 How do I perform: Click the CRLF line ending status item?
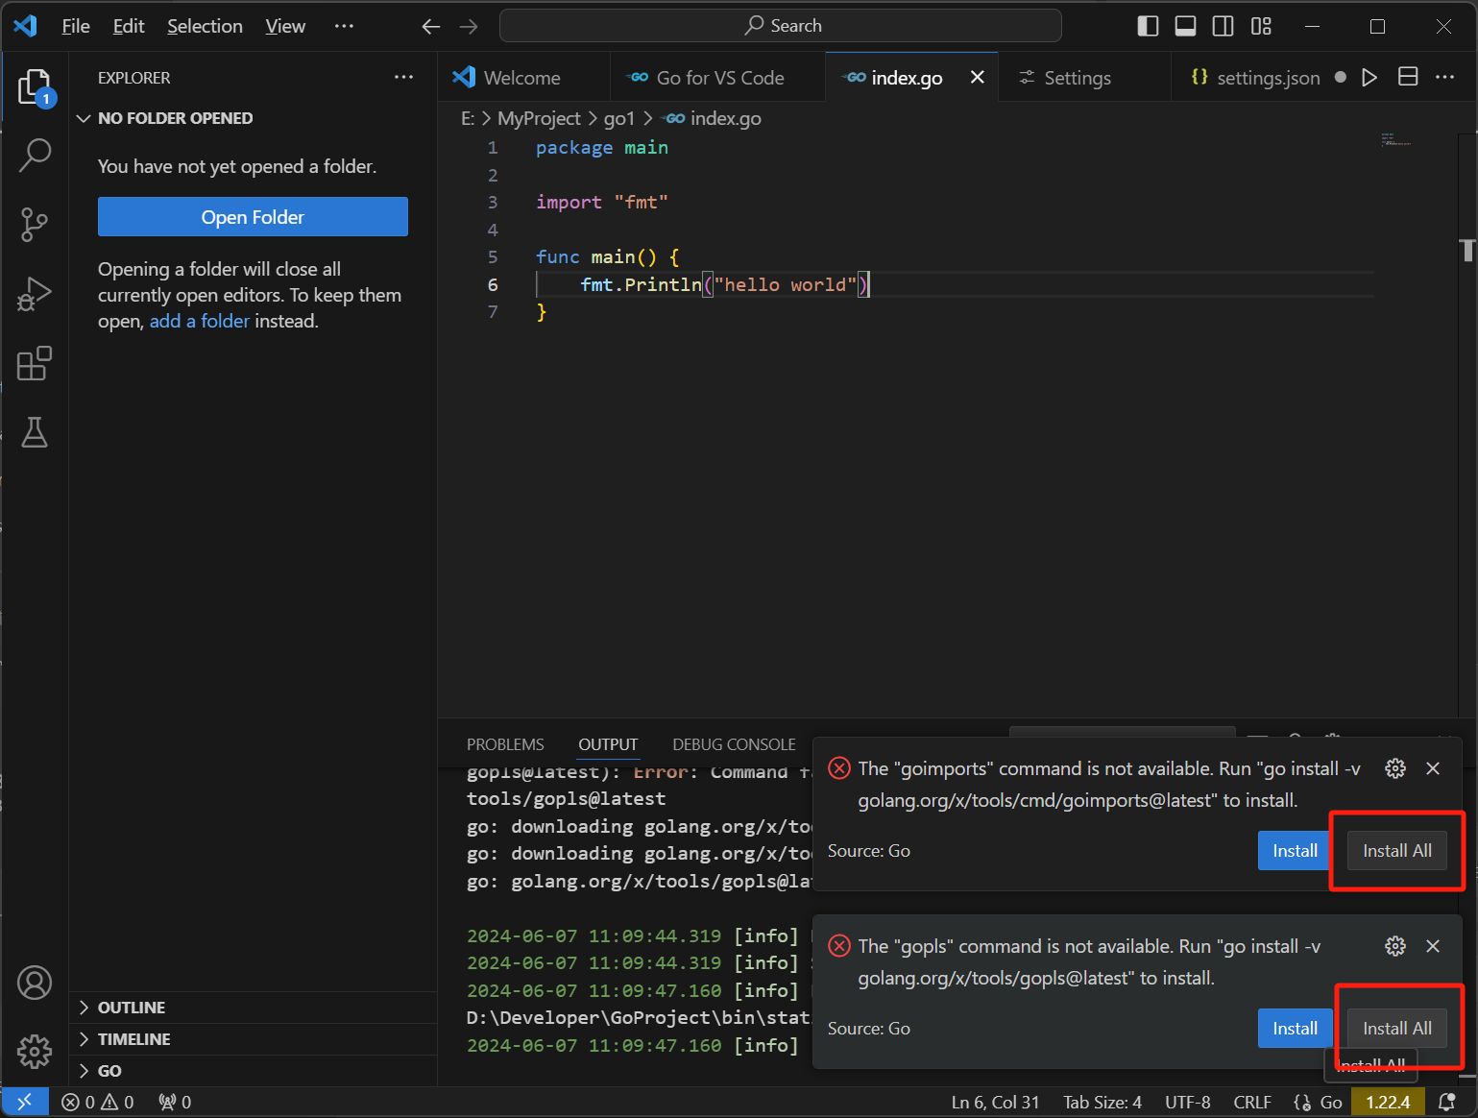tap(1252, 1102)
